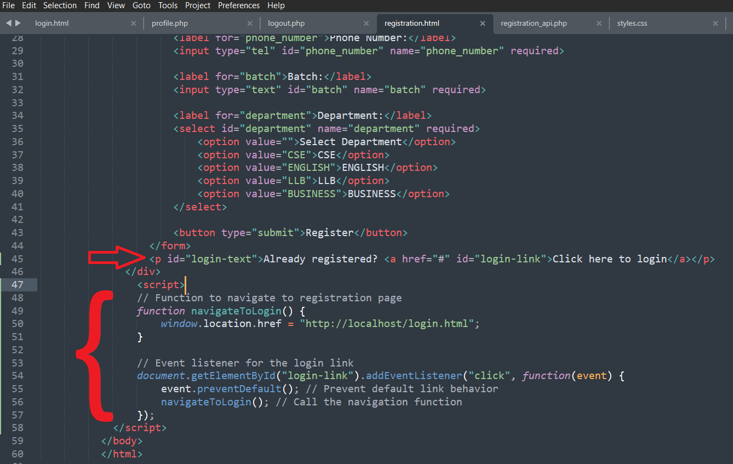Click "Click here to login" text in code

(x=609, y=259)
